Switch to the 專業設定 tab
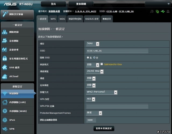This screenshot has width=172, height=134. (x=107, y=19)
